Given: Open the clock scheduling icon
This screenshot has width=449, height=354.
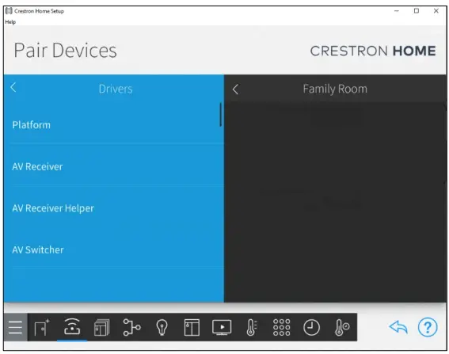Looking at the screenshot, I should click(311, 327).
